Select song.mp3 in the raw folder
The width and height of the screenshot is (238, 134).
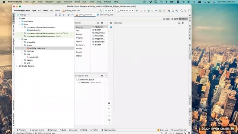click(x=34, y=57)
